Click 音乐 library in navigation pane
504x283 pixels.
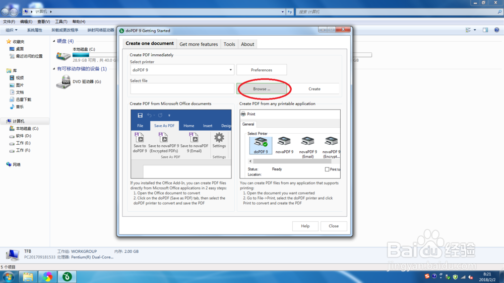[x=20, y=107]
